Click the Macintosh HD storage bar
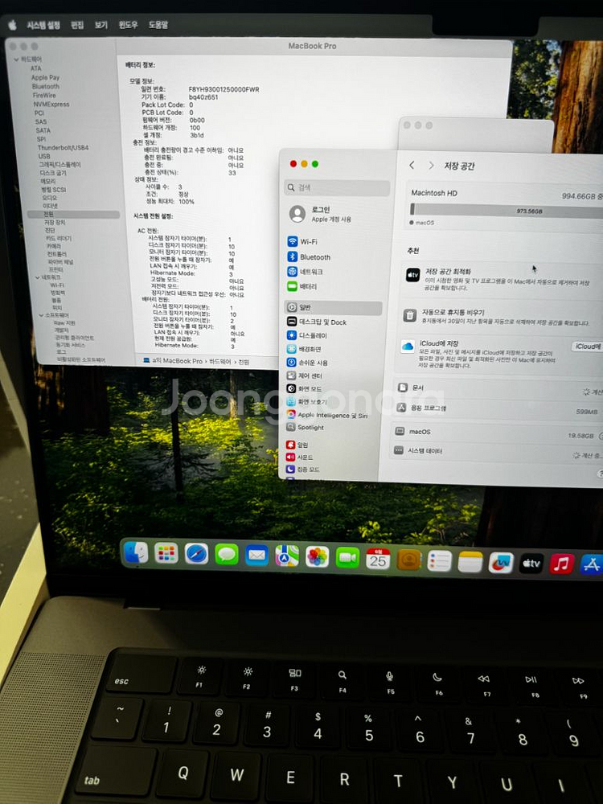603x804 pixels. pyautogui.click(x=507, y=210)
